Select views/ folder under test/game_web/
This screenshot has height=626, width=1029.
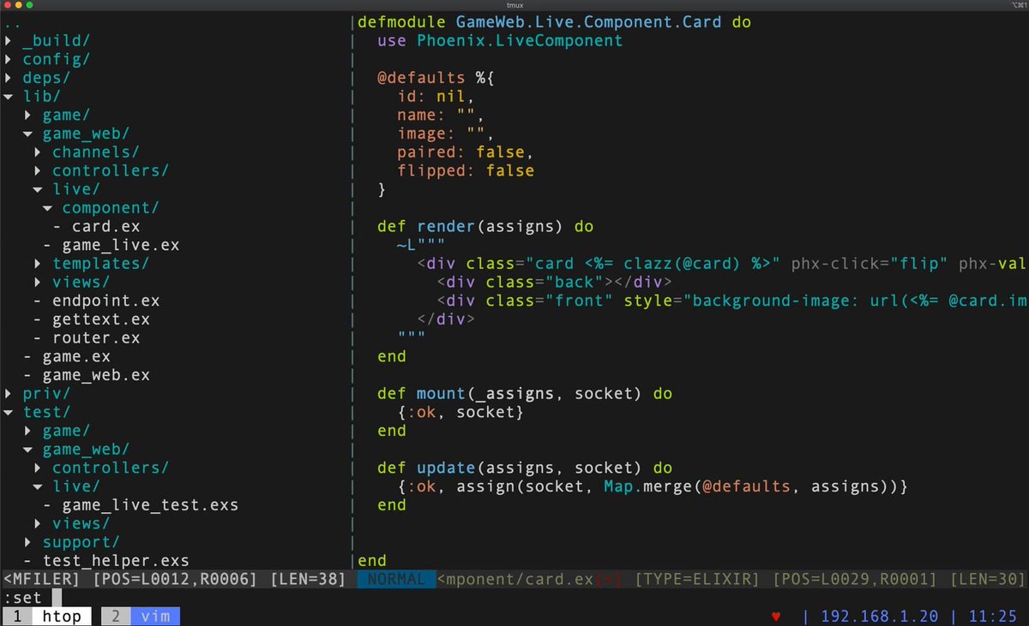coord(81,523)
